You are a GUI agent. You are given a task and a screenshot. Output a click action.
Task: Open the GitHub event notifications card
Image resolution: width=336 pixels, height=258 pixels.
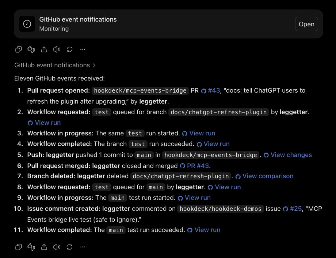pos(306,24)
